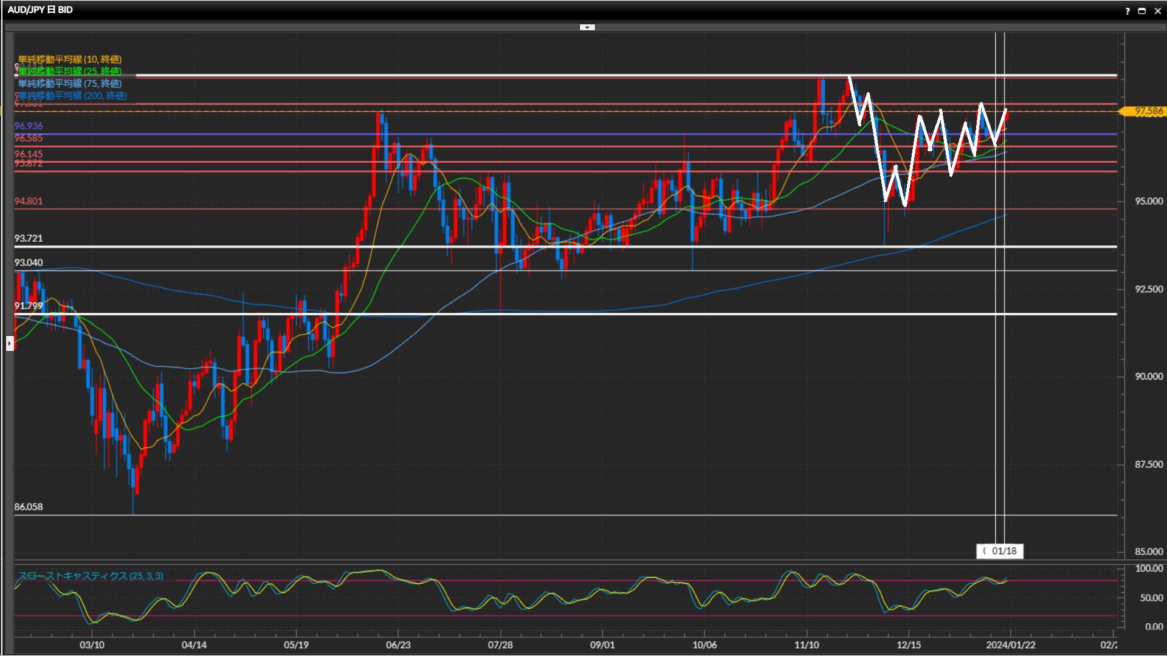Viewport: 1167px width, 656px height.
Task: Click the AUD/JPY BID chart title
Action: [40, 10]
